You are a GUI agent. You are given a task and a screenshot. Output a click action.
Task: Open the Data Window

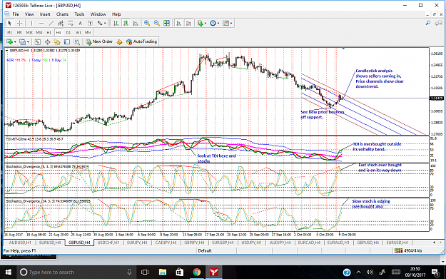pos(47,42)
